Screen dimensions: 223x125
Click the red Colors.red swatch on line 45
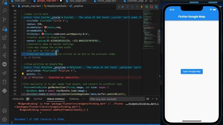45,27
